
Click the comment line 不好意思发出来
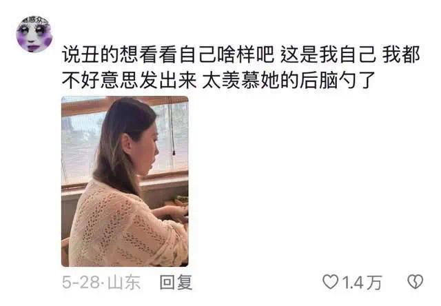coord(129,81)
